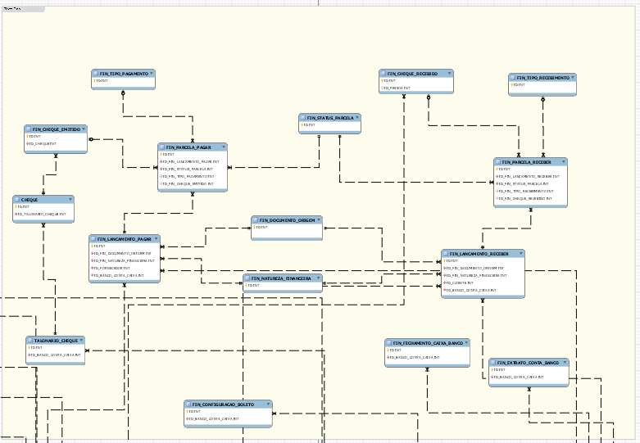
Task: Collapse FIN_LANCAMENTO_RECEBER using its header arrow
Action: 521,253
